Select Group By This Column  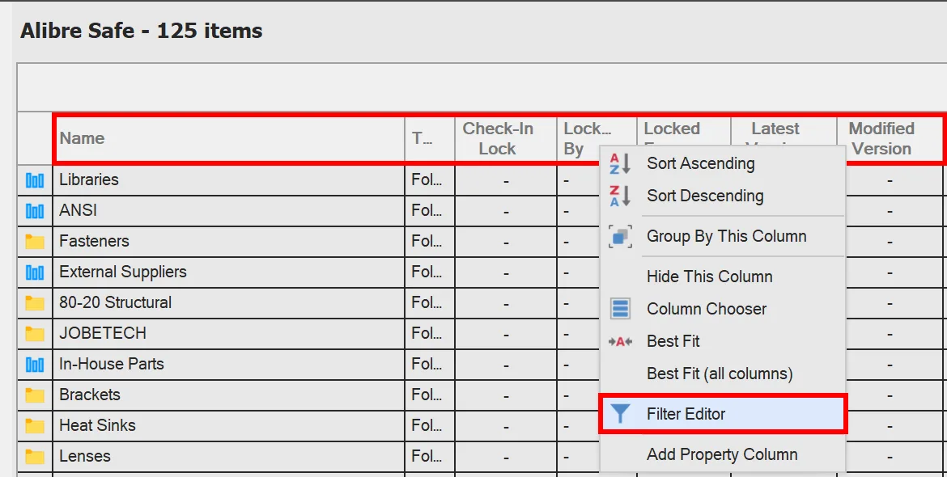(722, 236)
